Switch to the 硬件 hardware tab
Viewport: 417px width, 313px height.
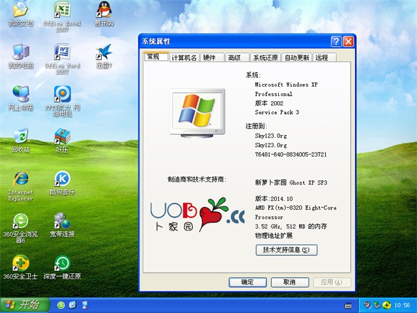point(209,57)
